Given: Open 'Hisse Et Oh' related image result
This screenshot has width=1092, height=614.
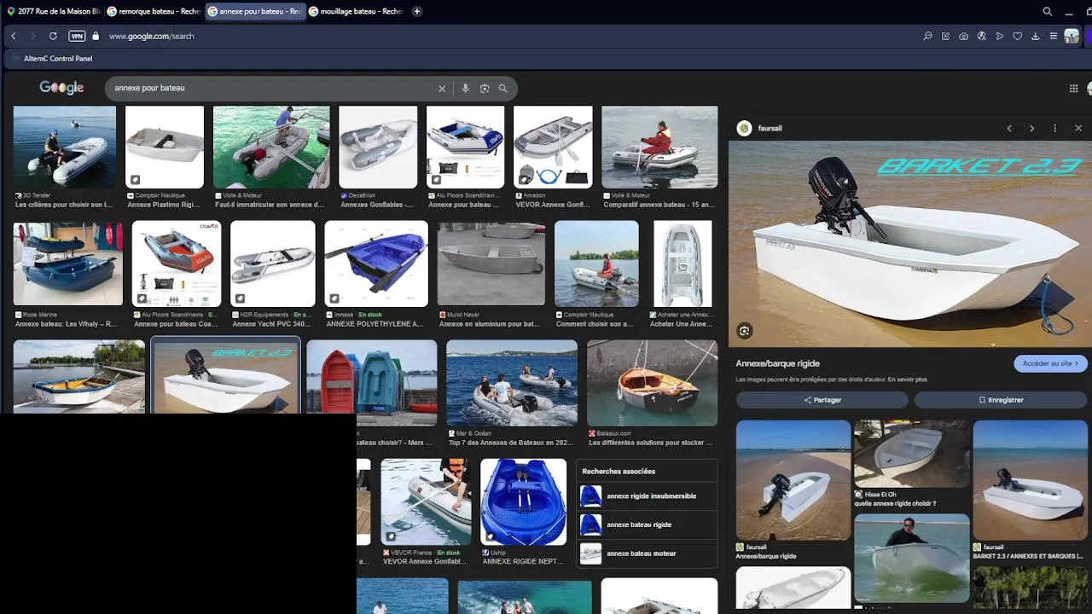Looking at the screenshot, I should click(x=911, y=455).
